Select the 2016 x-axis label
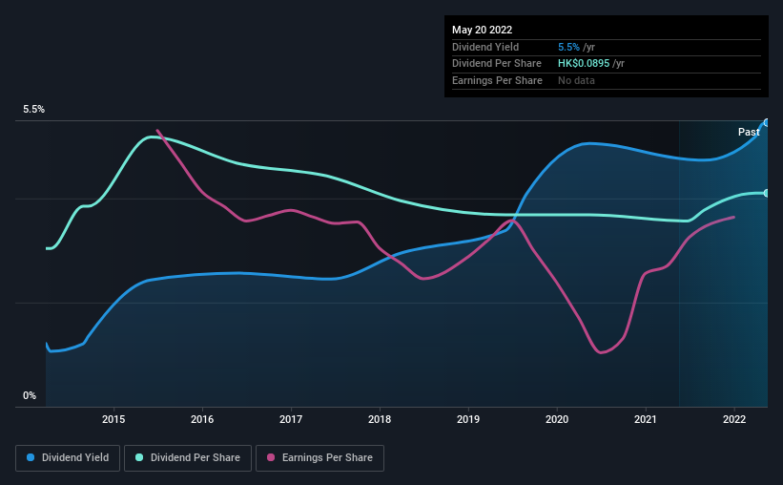The width and height of the screenshot is (783, 485). point(202,419)
